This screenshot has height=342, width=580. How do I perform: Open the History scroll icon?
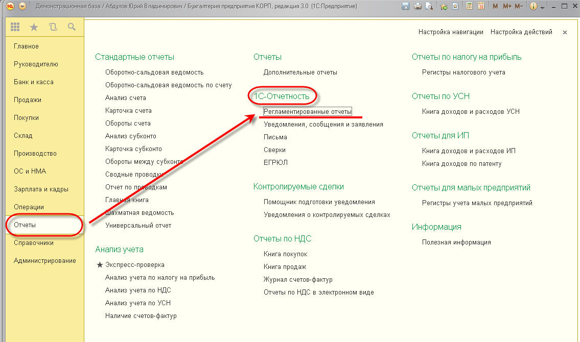coord(53,27)
